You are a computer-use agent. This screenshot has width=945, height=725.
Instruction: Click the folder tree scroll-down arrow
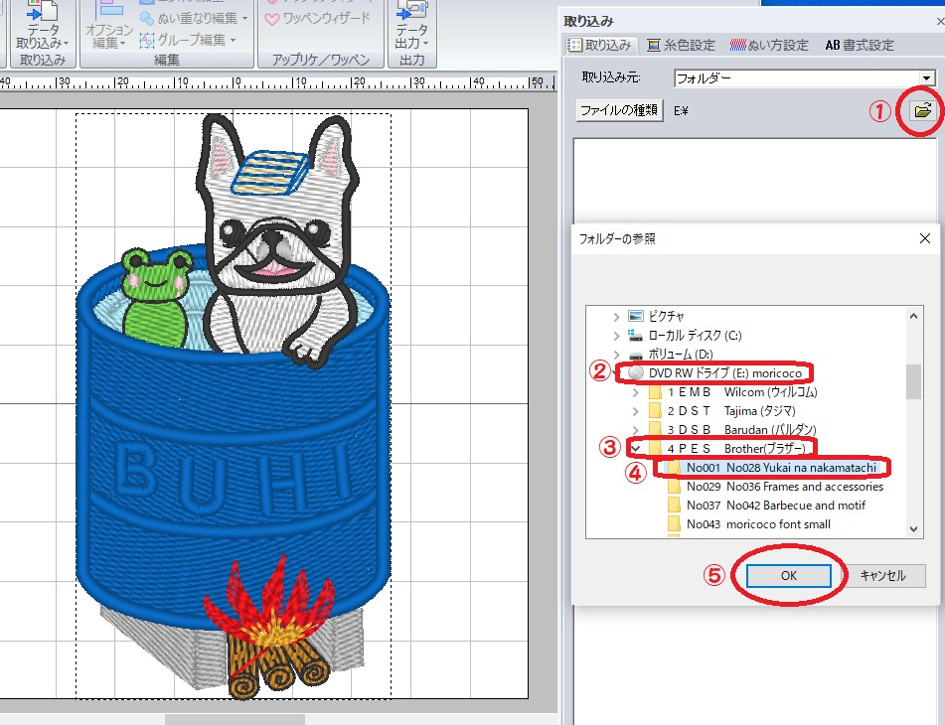click(x=913, y=528)
